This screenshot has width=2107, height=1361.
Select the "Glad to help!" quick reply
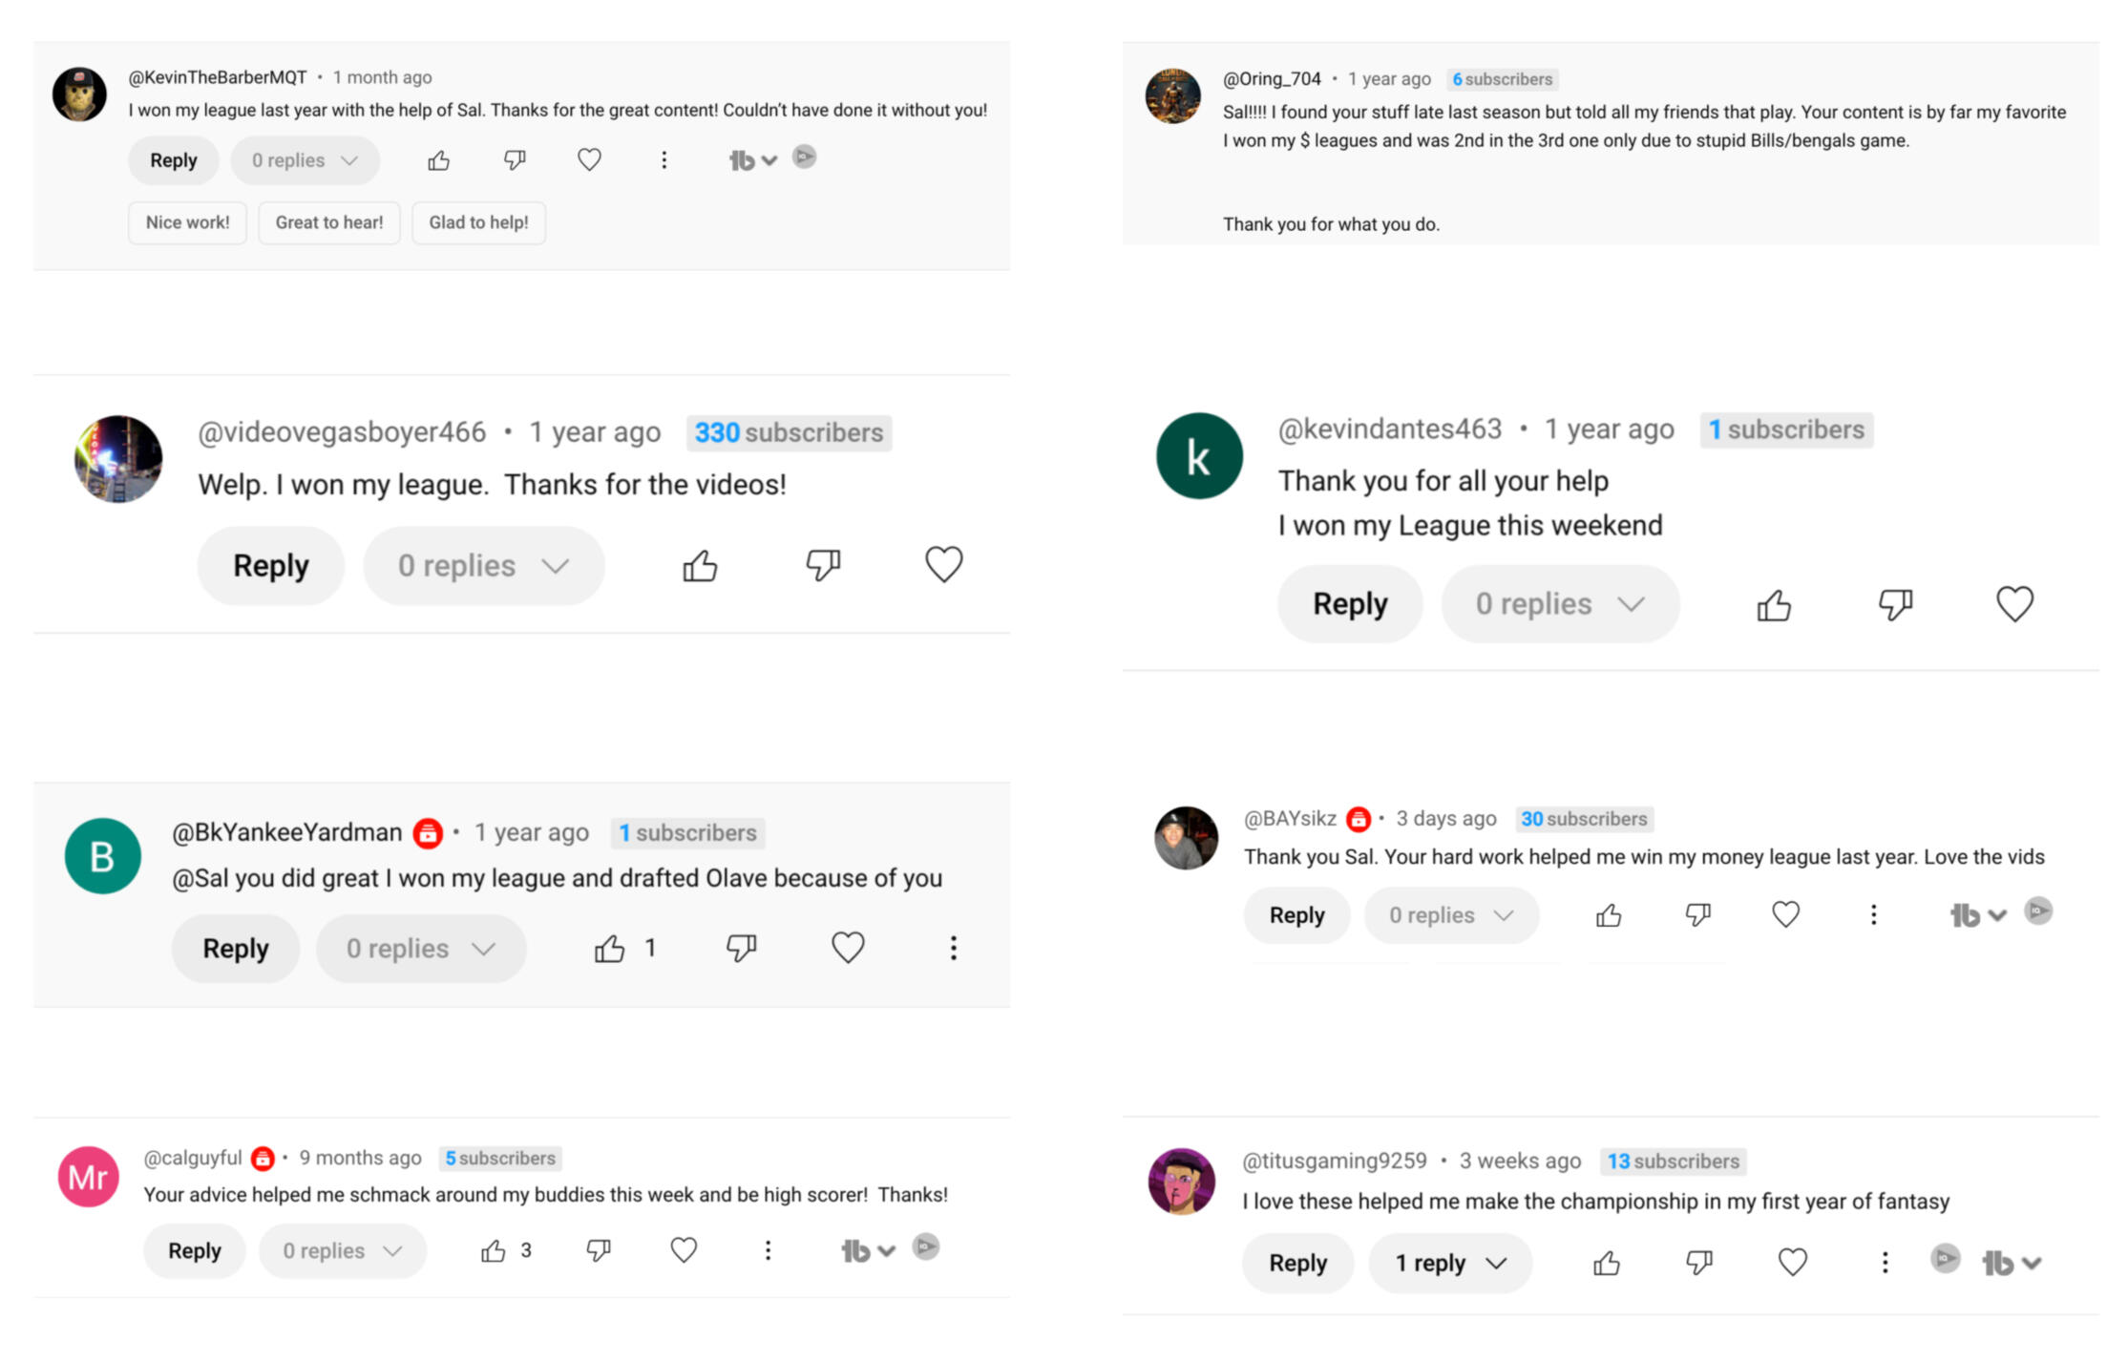[478, 222]
